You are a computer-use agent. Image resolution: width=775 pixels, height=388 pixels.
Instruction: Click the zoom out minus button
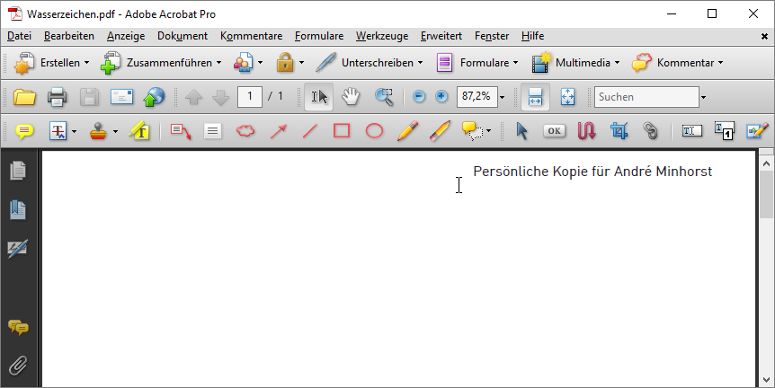coord(419,96)
